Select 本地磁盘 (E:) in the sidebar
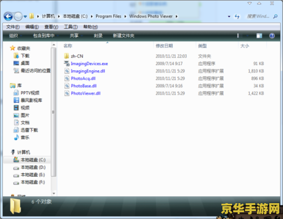This screenshot has width=283, height=219. click(x=33, y=175)
